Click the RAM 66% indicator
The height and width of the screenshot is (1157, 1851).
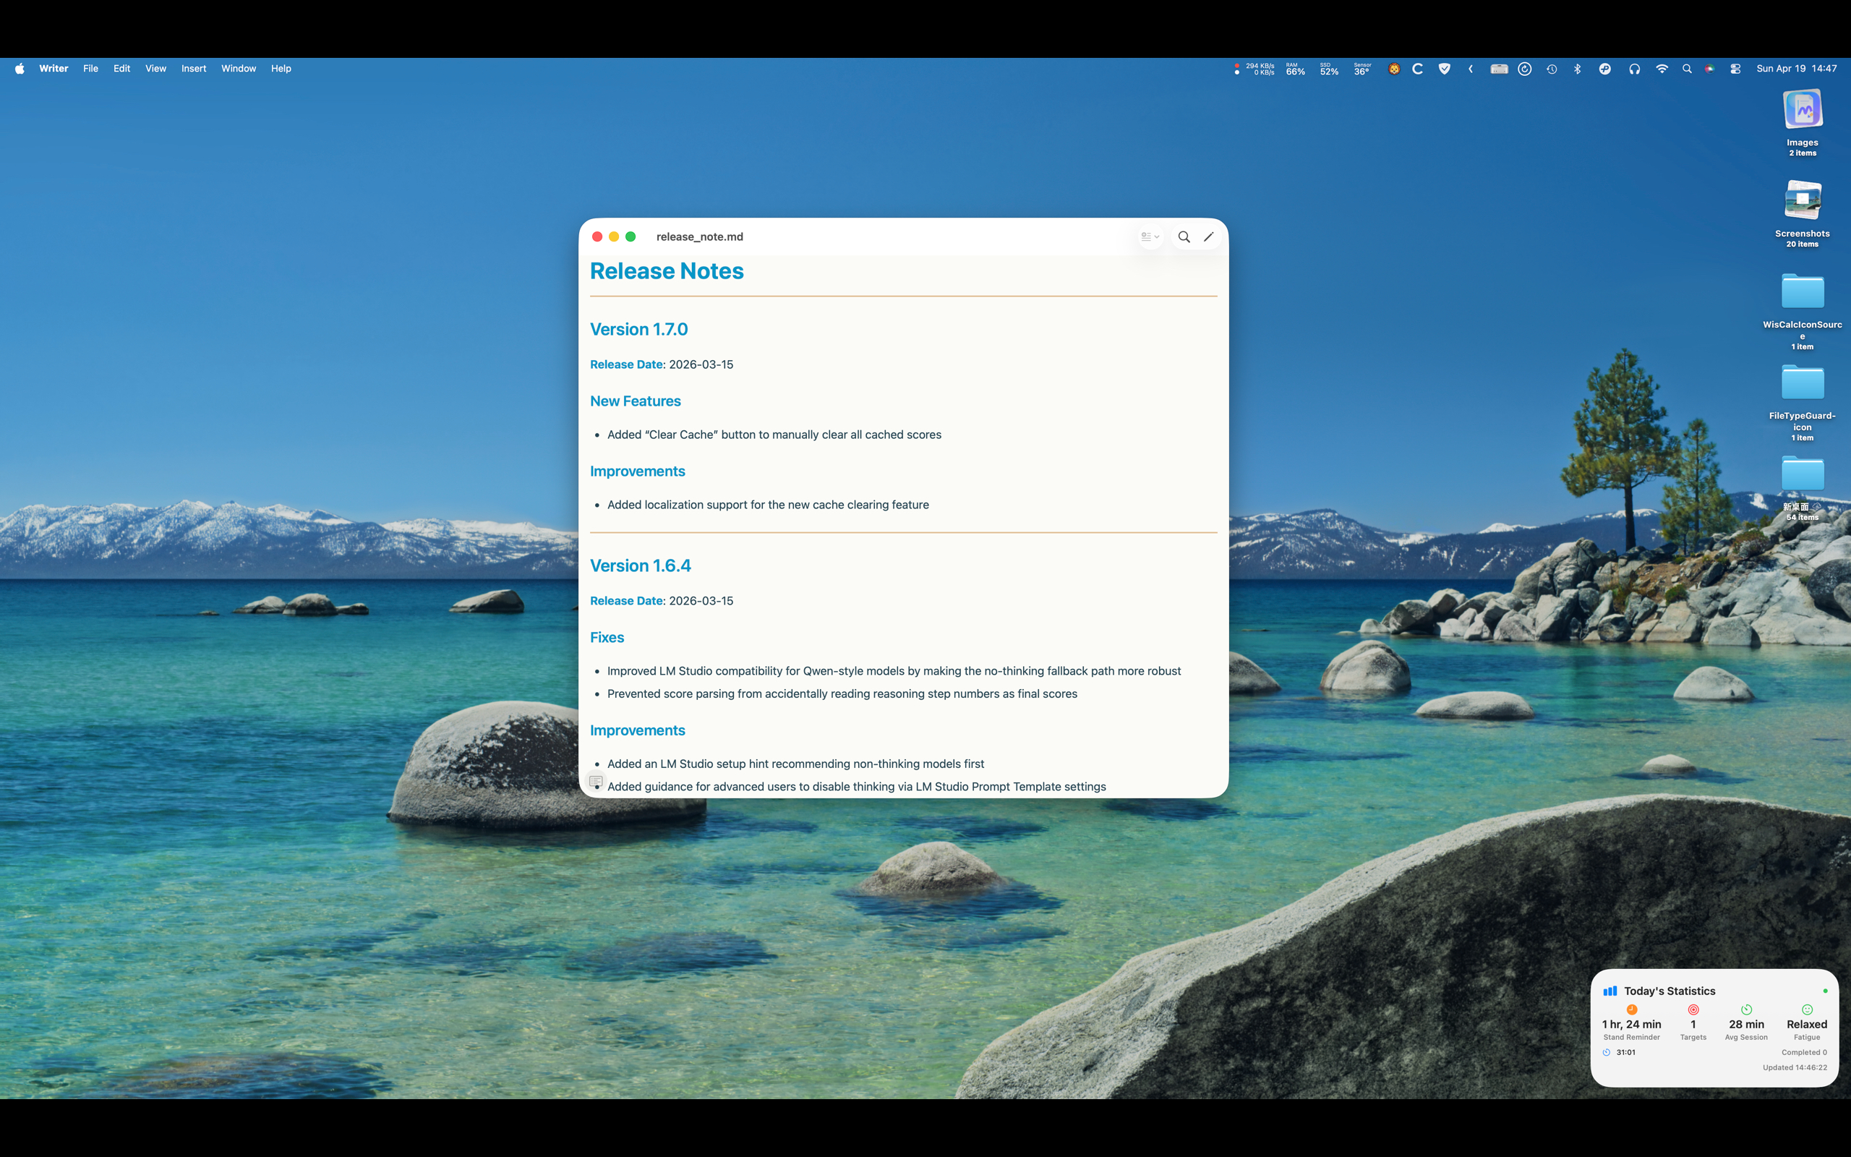1295,69
